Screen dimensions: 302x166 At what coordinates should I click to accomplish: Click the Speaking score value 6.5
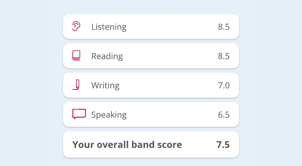224,114
